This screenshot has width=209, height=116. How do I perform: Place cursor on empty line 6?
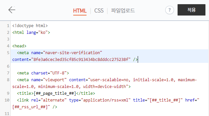tap(109, 66)
